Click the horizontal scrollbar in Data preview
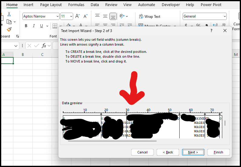This screenshot has width=241, height=167. (112, 140)
